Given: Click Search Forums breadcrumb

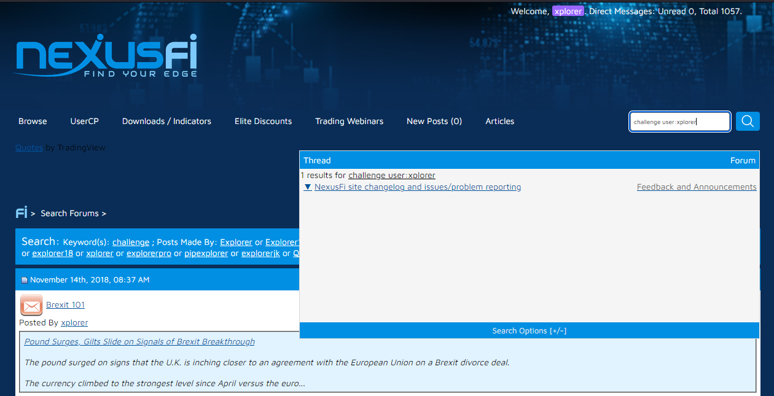Looking at the screenshot, I should (x=69, y=213).
